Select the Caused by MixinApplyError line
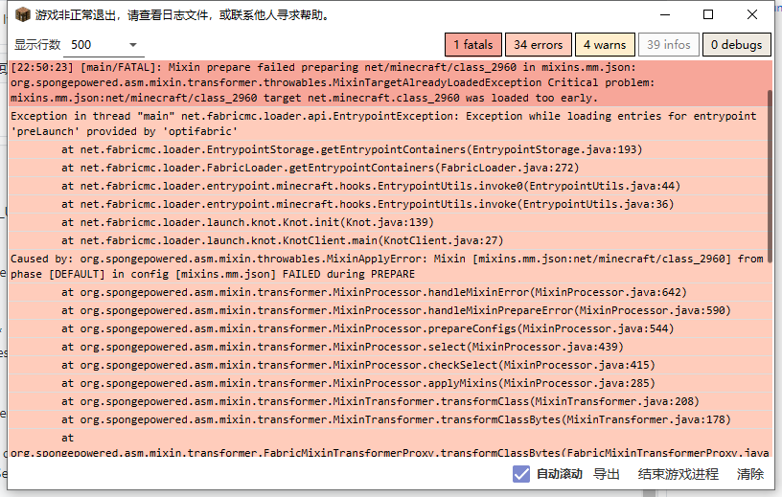The width and height of the screenshot is (782, 497). 388,267
